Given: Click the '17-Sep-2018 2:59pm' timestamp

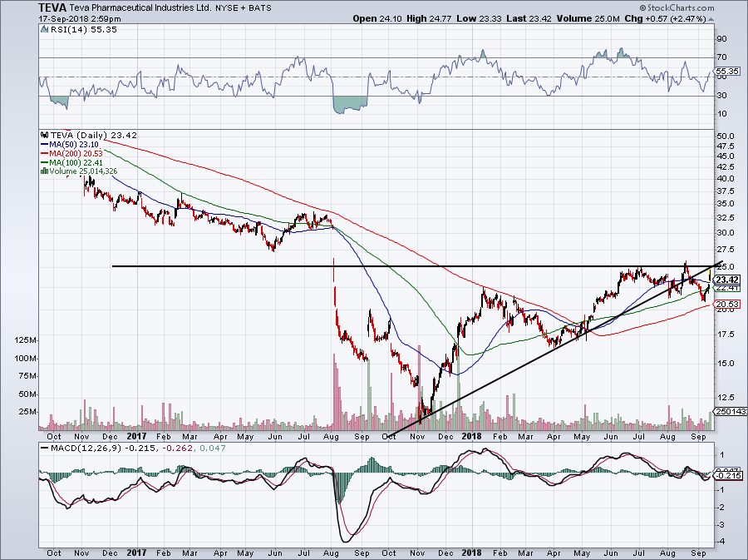Looking at the screenshot, I should click(x=80, y=19).
